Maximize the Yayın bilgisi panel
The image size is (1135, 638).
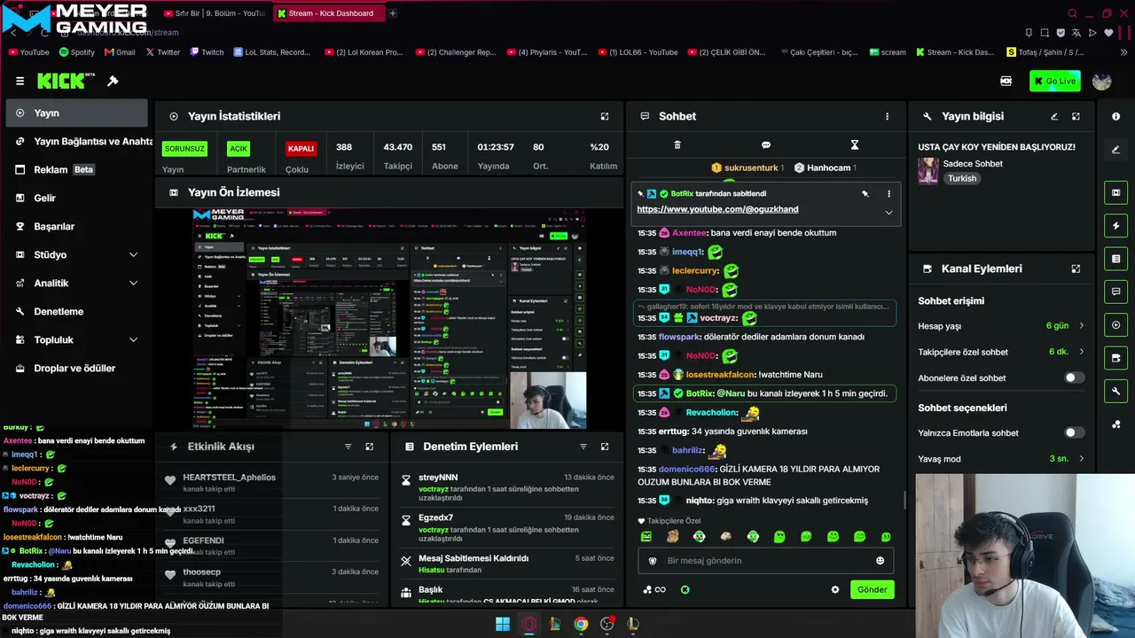[x=1076, y=116]
